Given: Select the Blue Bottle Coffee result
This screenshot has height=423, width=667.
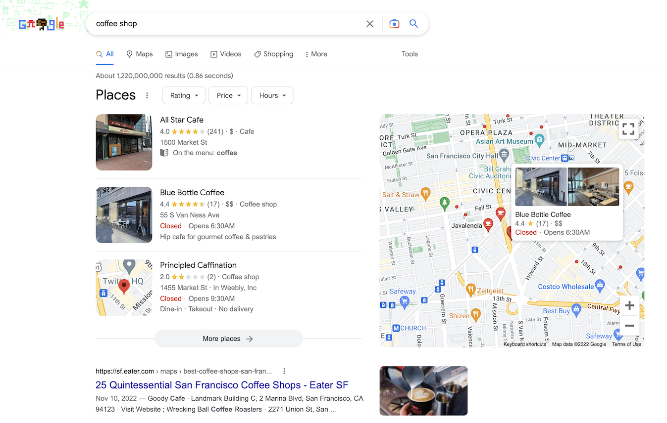Looking at the screenshot, I should point(192,192).
